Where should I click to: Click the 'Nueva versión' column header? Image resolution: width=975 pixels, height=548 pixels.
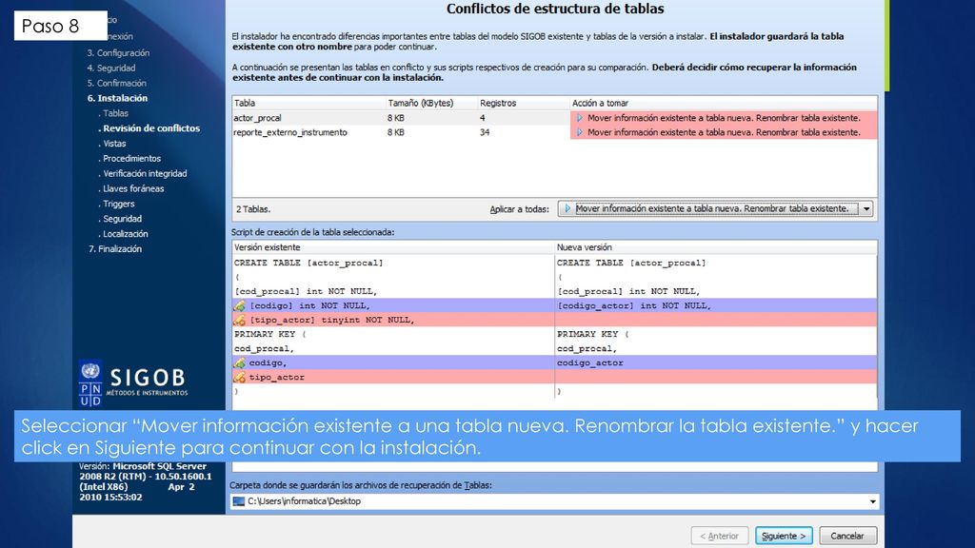click(x=716, y=247)
